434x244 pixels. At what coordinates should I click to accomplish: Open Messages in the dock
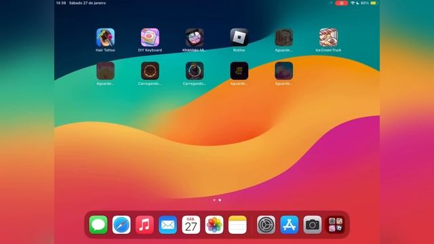[98, 224]
